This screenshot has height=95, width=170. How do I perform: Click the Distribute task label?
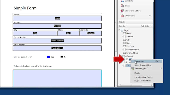click(x=129, y=1)
